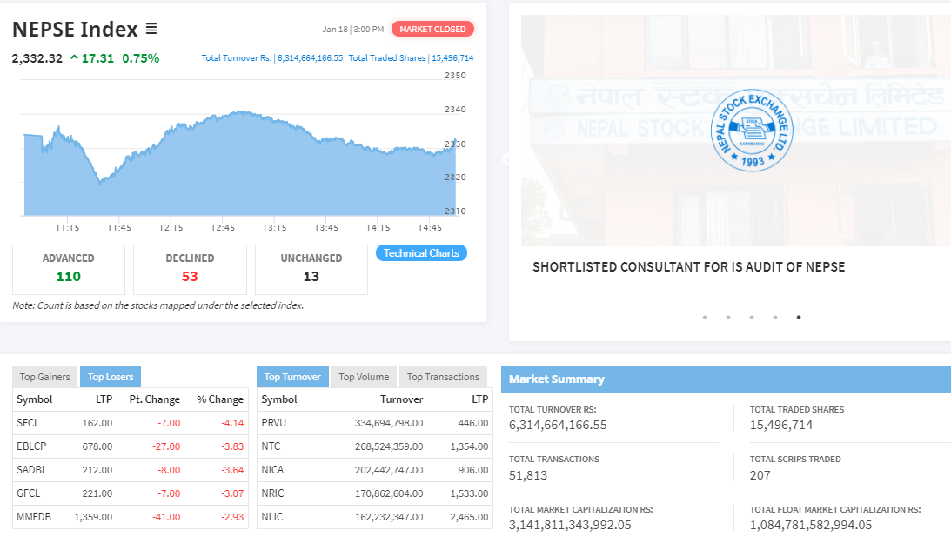
Task: Open SFCL in the Top Losers table
Action: (28, 423)
